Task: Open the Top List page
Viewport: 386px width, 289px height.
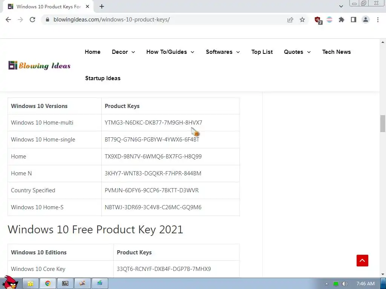Action: coord(262,52)
